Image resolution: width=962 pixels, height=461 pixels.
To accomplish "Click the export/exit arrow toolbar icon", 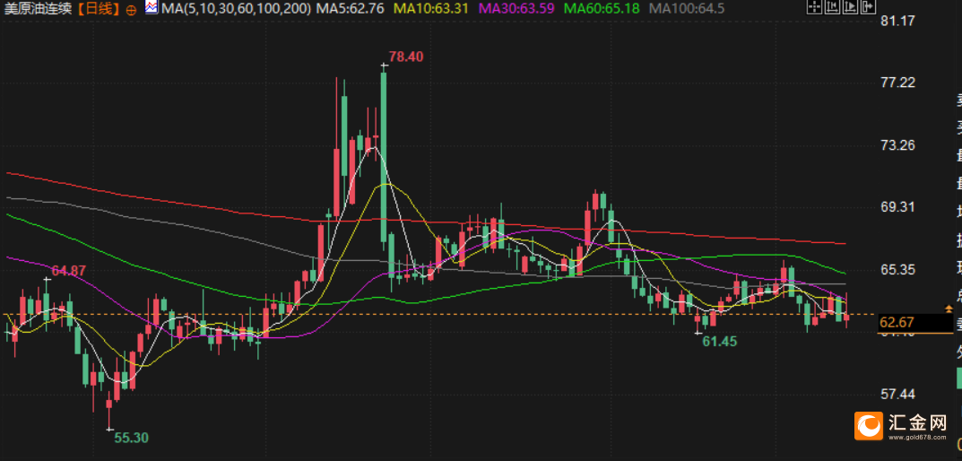I will tap(868, 7).
